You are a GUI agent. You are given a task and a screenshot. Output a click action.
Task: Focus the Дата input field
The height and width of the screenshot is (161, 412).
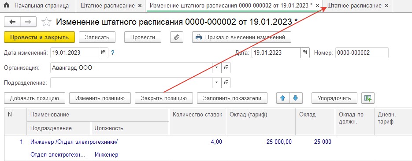[x=276, y=52]
